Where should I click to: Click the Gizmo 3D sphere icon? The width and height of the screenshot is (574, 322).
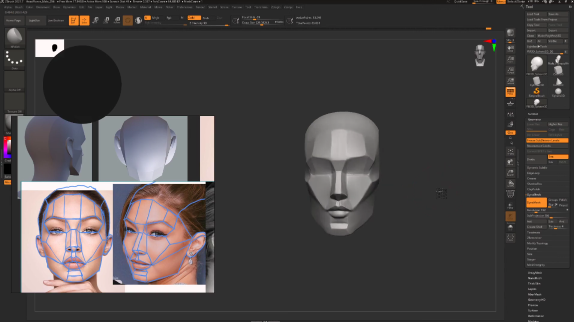(128, 20)
